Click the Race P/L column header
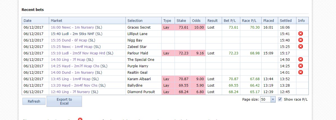This screenshot has width=336, height=120. coord(251,20)
